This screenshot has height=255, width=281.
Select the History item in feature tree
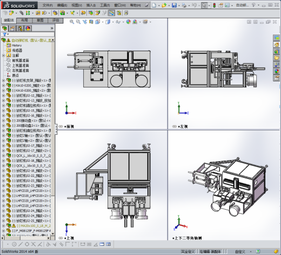(x=17, y=45)
